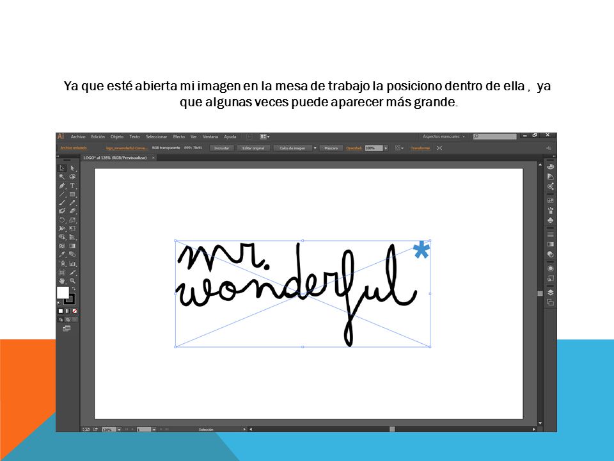Select the Pencil tool
The width and height of the screenshot is (614, 461).
point(72,203)
